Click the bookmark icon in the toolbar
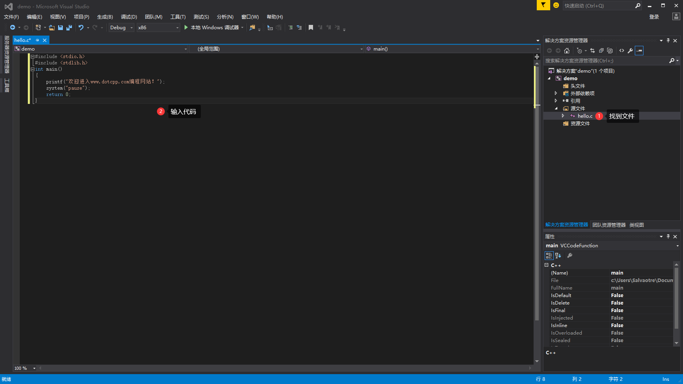683x384 pixels. [x=311, y=28]
